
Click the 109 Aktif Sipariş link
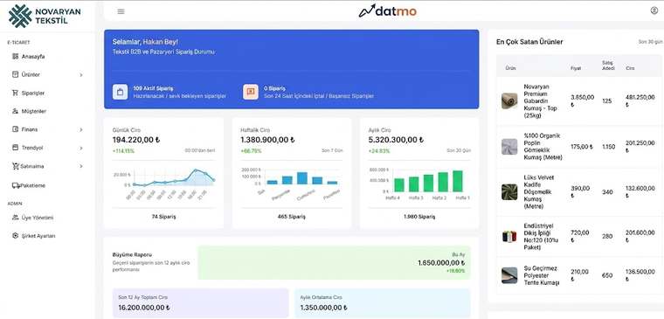(x=153, y=88)
